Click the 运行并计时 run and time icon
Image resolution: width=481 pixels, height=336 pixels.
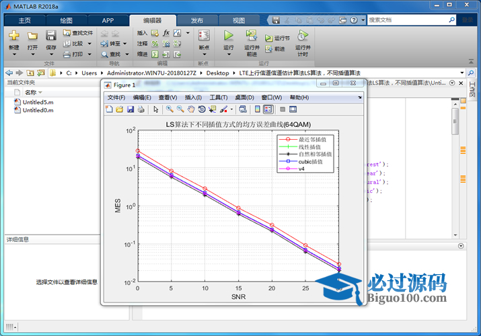click(303, 36)
